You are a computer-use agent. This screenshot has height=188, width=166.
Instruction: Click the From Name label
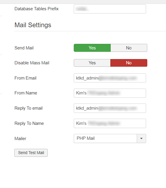[26, 93]
